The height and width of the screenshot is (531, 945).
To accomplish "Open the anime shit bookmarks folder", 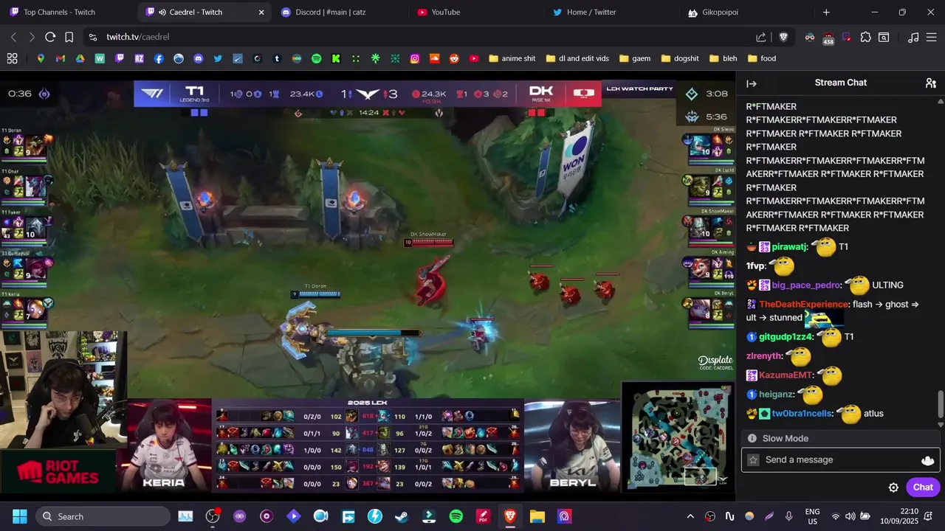I will (512, 58).
